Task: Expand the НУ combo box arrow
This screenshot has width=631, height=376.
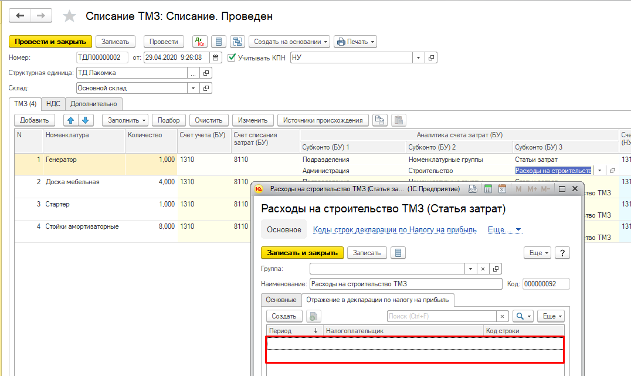Action: coord(418,57)
